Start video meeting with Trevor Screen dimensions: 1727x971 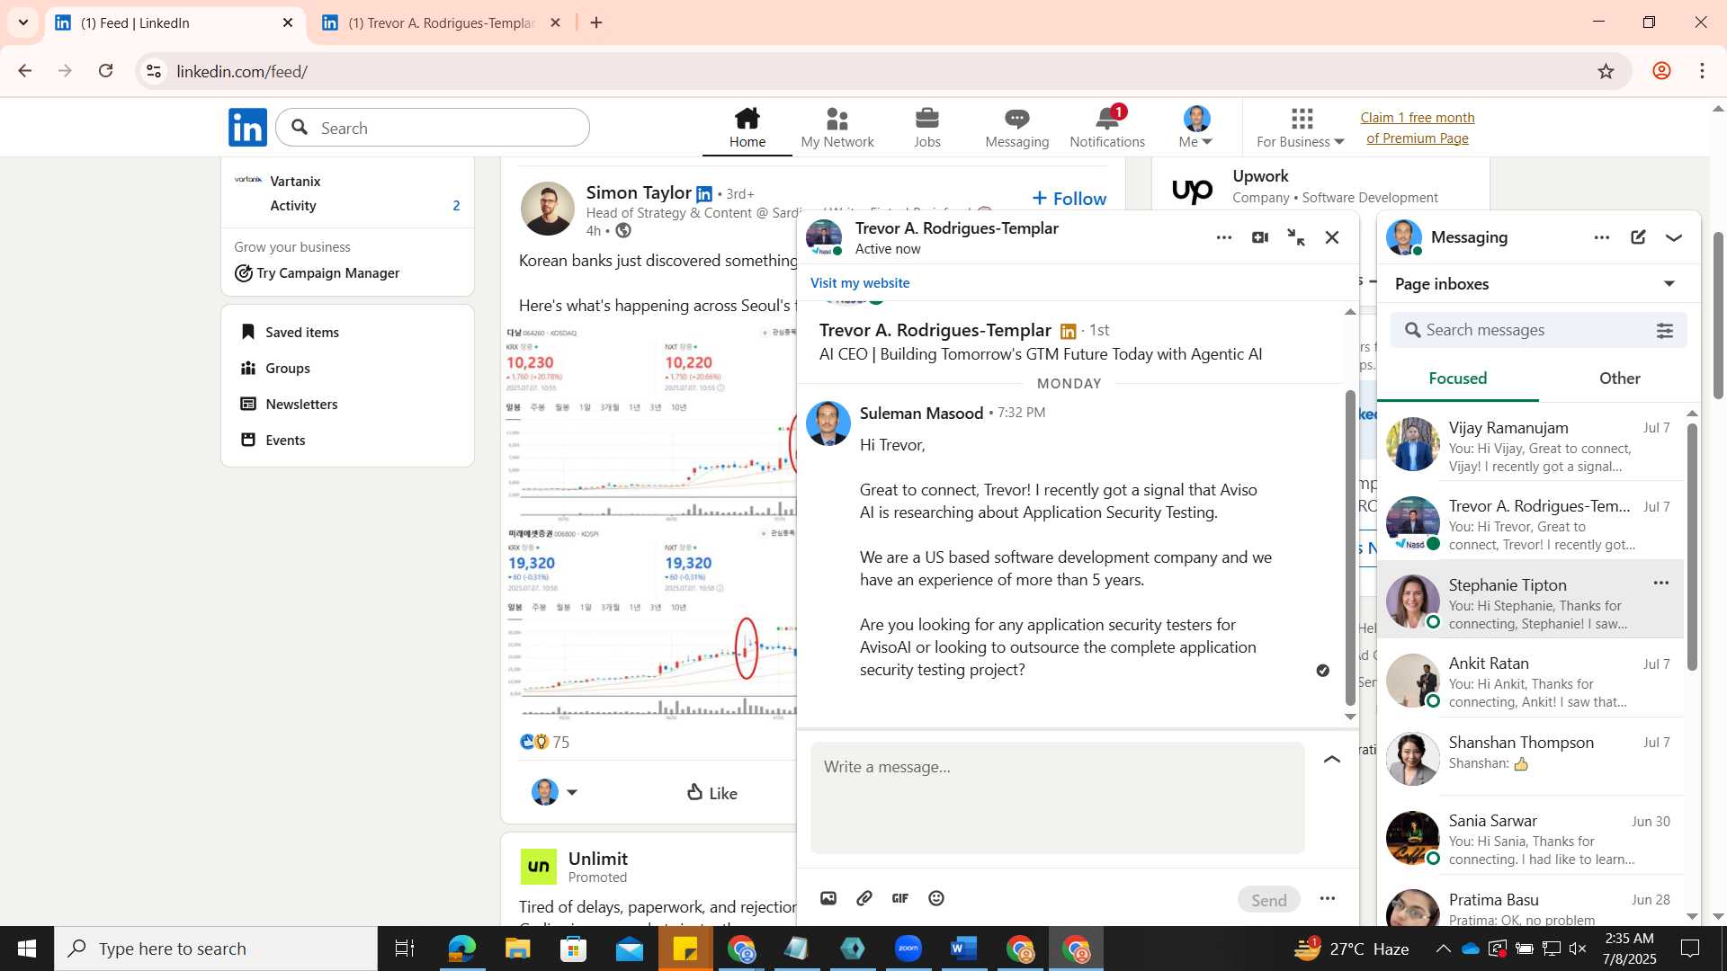(1260, 237)
